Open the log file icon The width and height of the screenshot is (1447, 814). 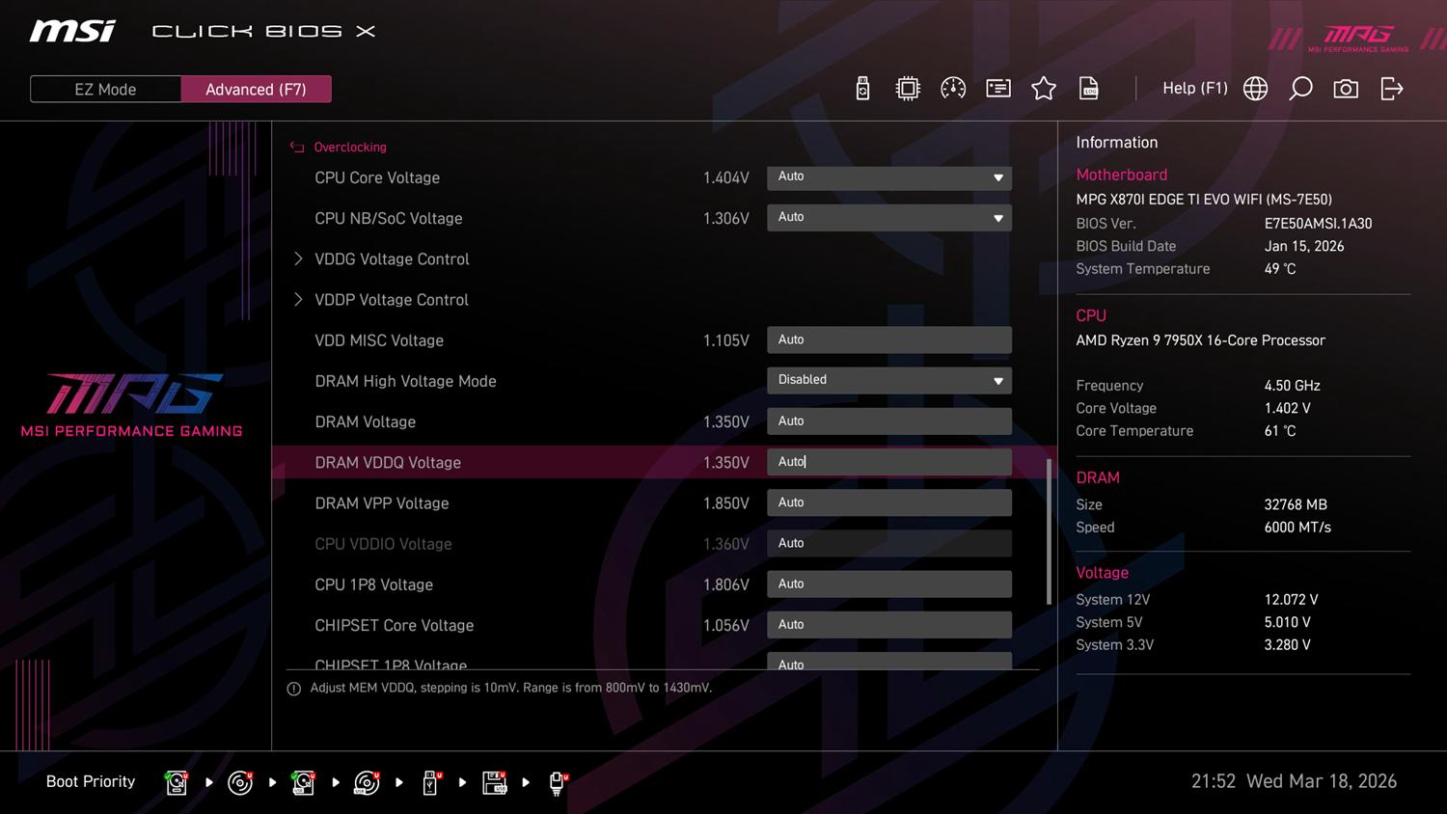[x=1088, y=89]
